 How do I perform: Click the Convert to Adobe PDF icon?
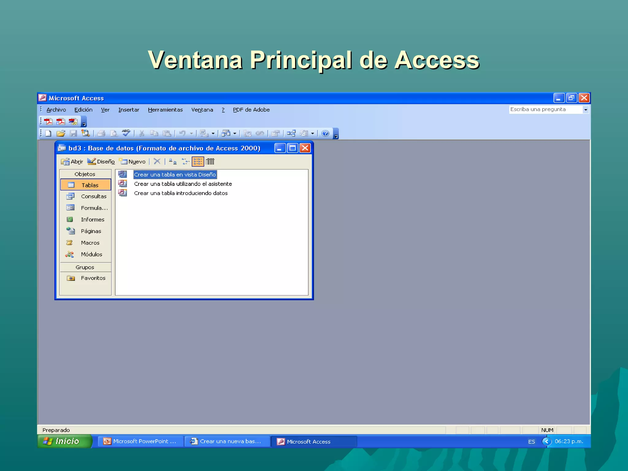pos(48,122)
